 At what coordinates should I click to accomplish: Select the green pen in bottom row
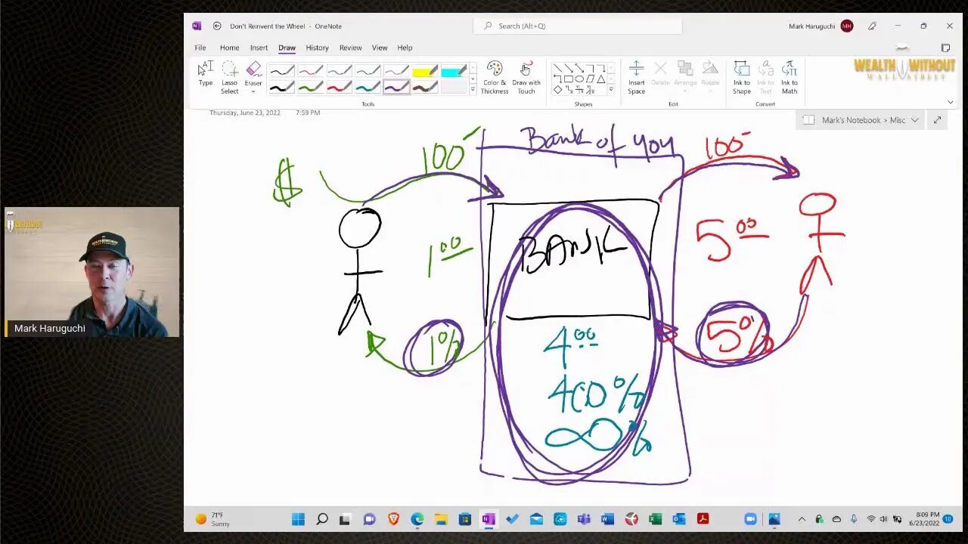coord(310,88)
